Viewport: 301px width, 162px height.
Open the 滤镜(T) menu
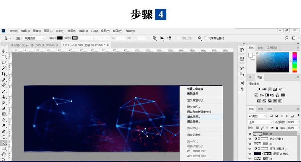pyautogui.click(x=83, y=31)
